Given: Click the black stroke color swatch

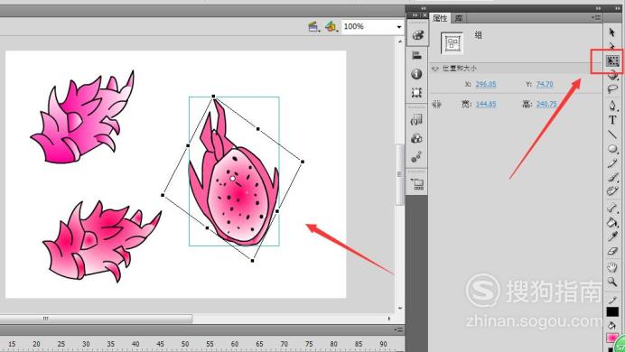Looking at the screenshot, I should click(x=612, y=311).
